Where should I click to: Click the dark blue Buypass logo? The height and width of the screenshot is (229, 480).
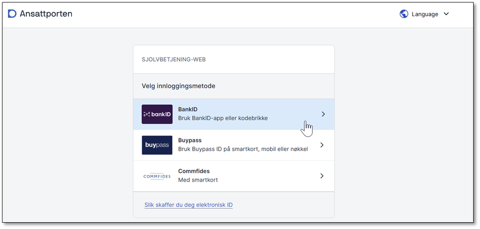157,145
